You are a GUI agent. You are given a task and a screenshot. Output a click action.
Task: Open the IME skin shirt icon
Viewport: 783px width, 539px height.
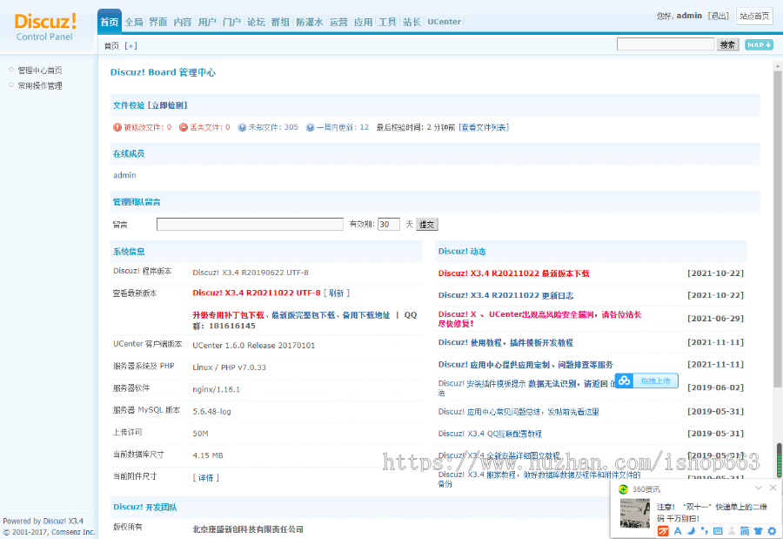(759, 531)
